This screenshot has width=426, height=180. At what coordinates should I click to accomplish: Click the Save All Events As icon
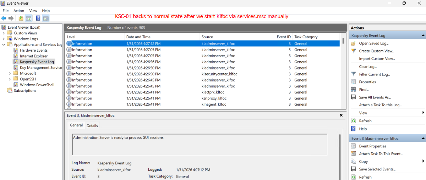pos(353,97)
